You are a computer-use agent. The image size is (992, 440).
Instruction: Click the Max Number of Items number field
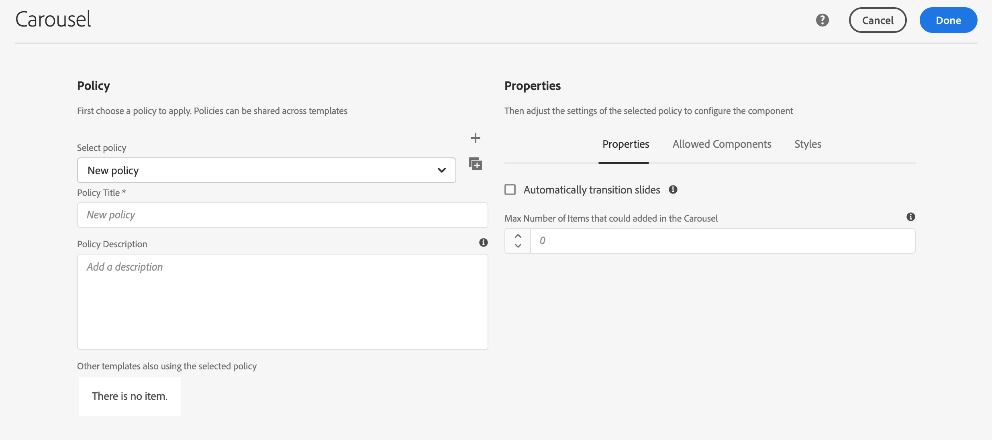723,241
